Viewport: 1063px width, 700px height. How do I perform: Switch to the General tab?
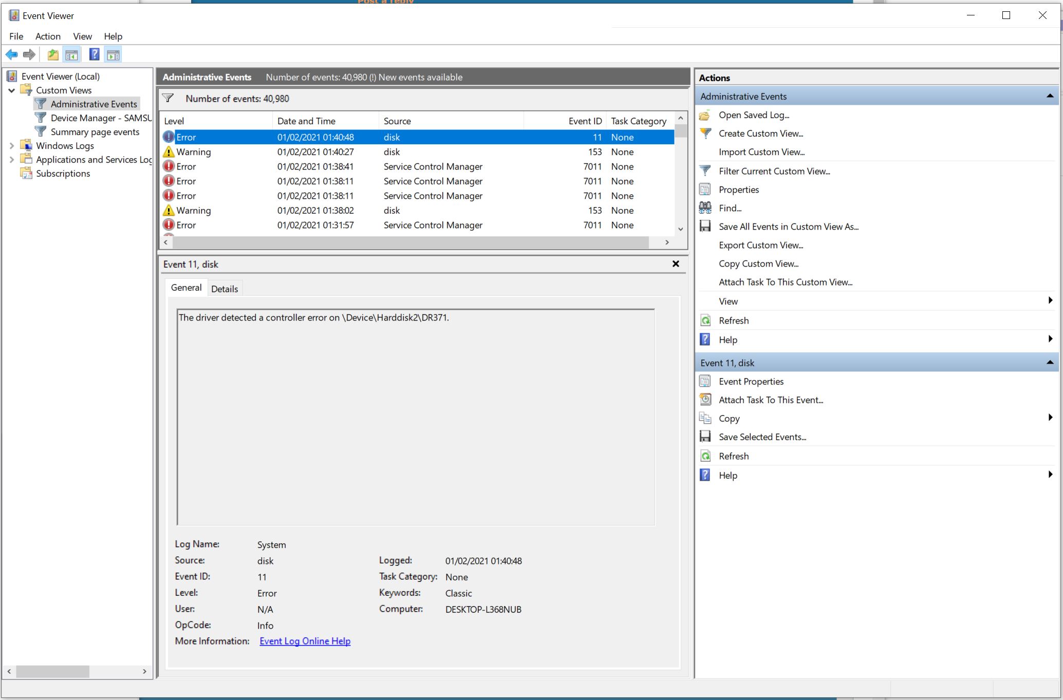[x=186, y=288]
